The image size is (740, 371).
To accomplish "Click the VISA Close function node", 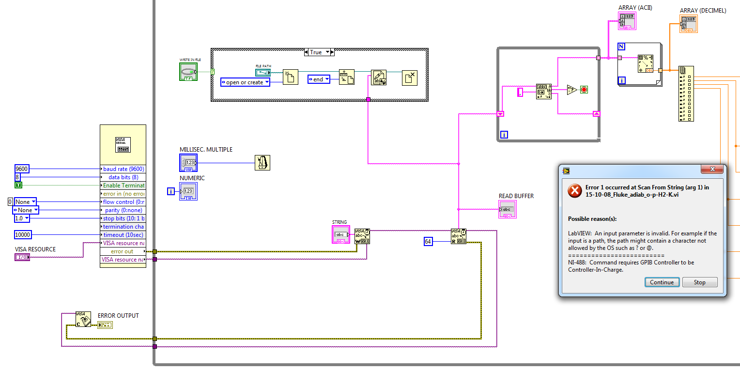I will (x=83, y=320).
